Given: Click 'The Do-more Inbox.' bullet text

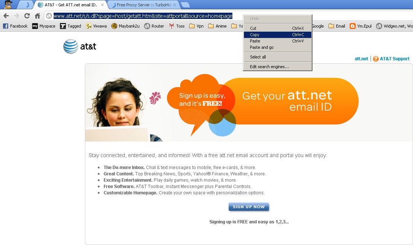Looking at the screenshot, I should click(124, 168).
